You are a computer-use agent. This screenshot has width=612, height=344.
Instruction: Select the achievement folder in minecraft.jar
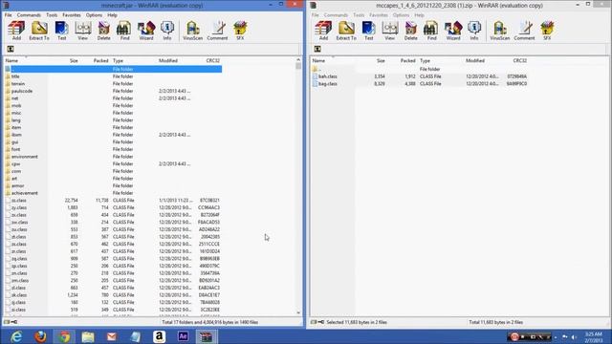coord(25,193)
